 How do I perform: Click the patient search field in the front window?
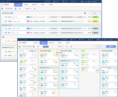pos(24,51)
